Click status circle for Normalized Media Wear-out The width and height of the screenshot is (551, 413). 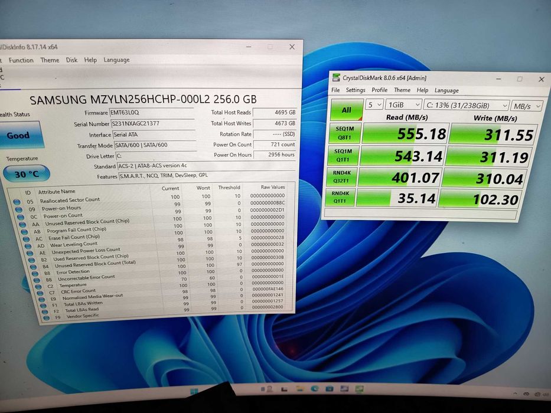tap(42, 300)
